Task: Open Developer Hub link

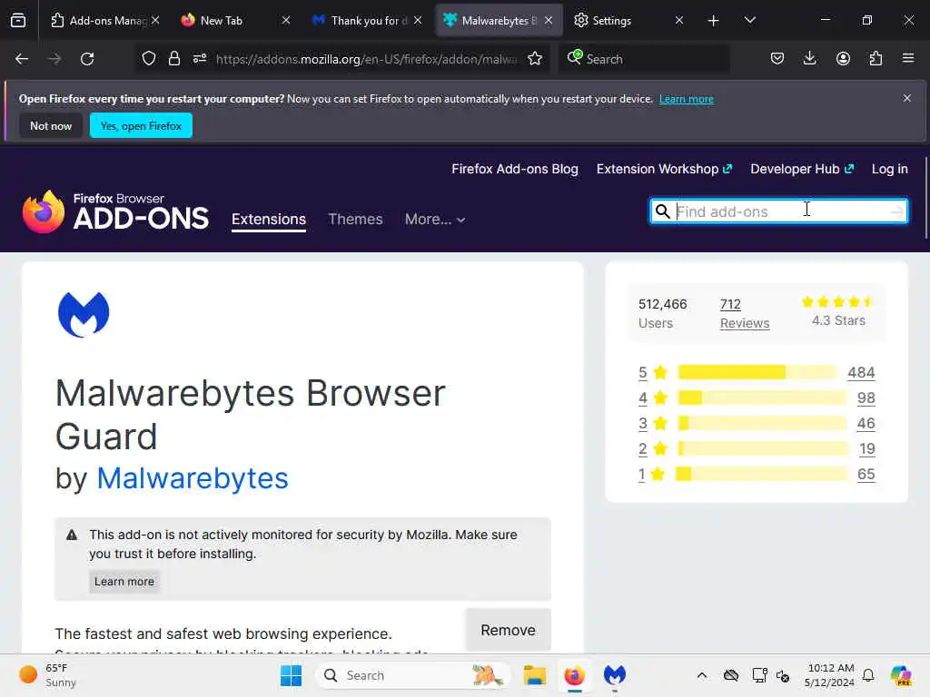Action: (802, 169)
